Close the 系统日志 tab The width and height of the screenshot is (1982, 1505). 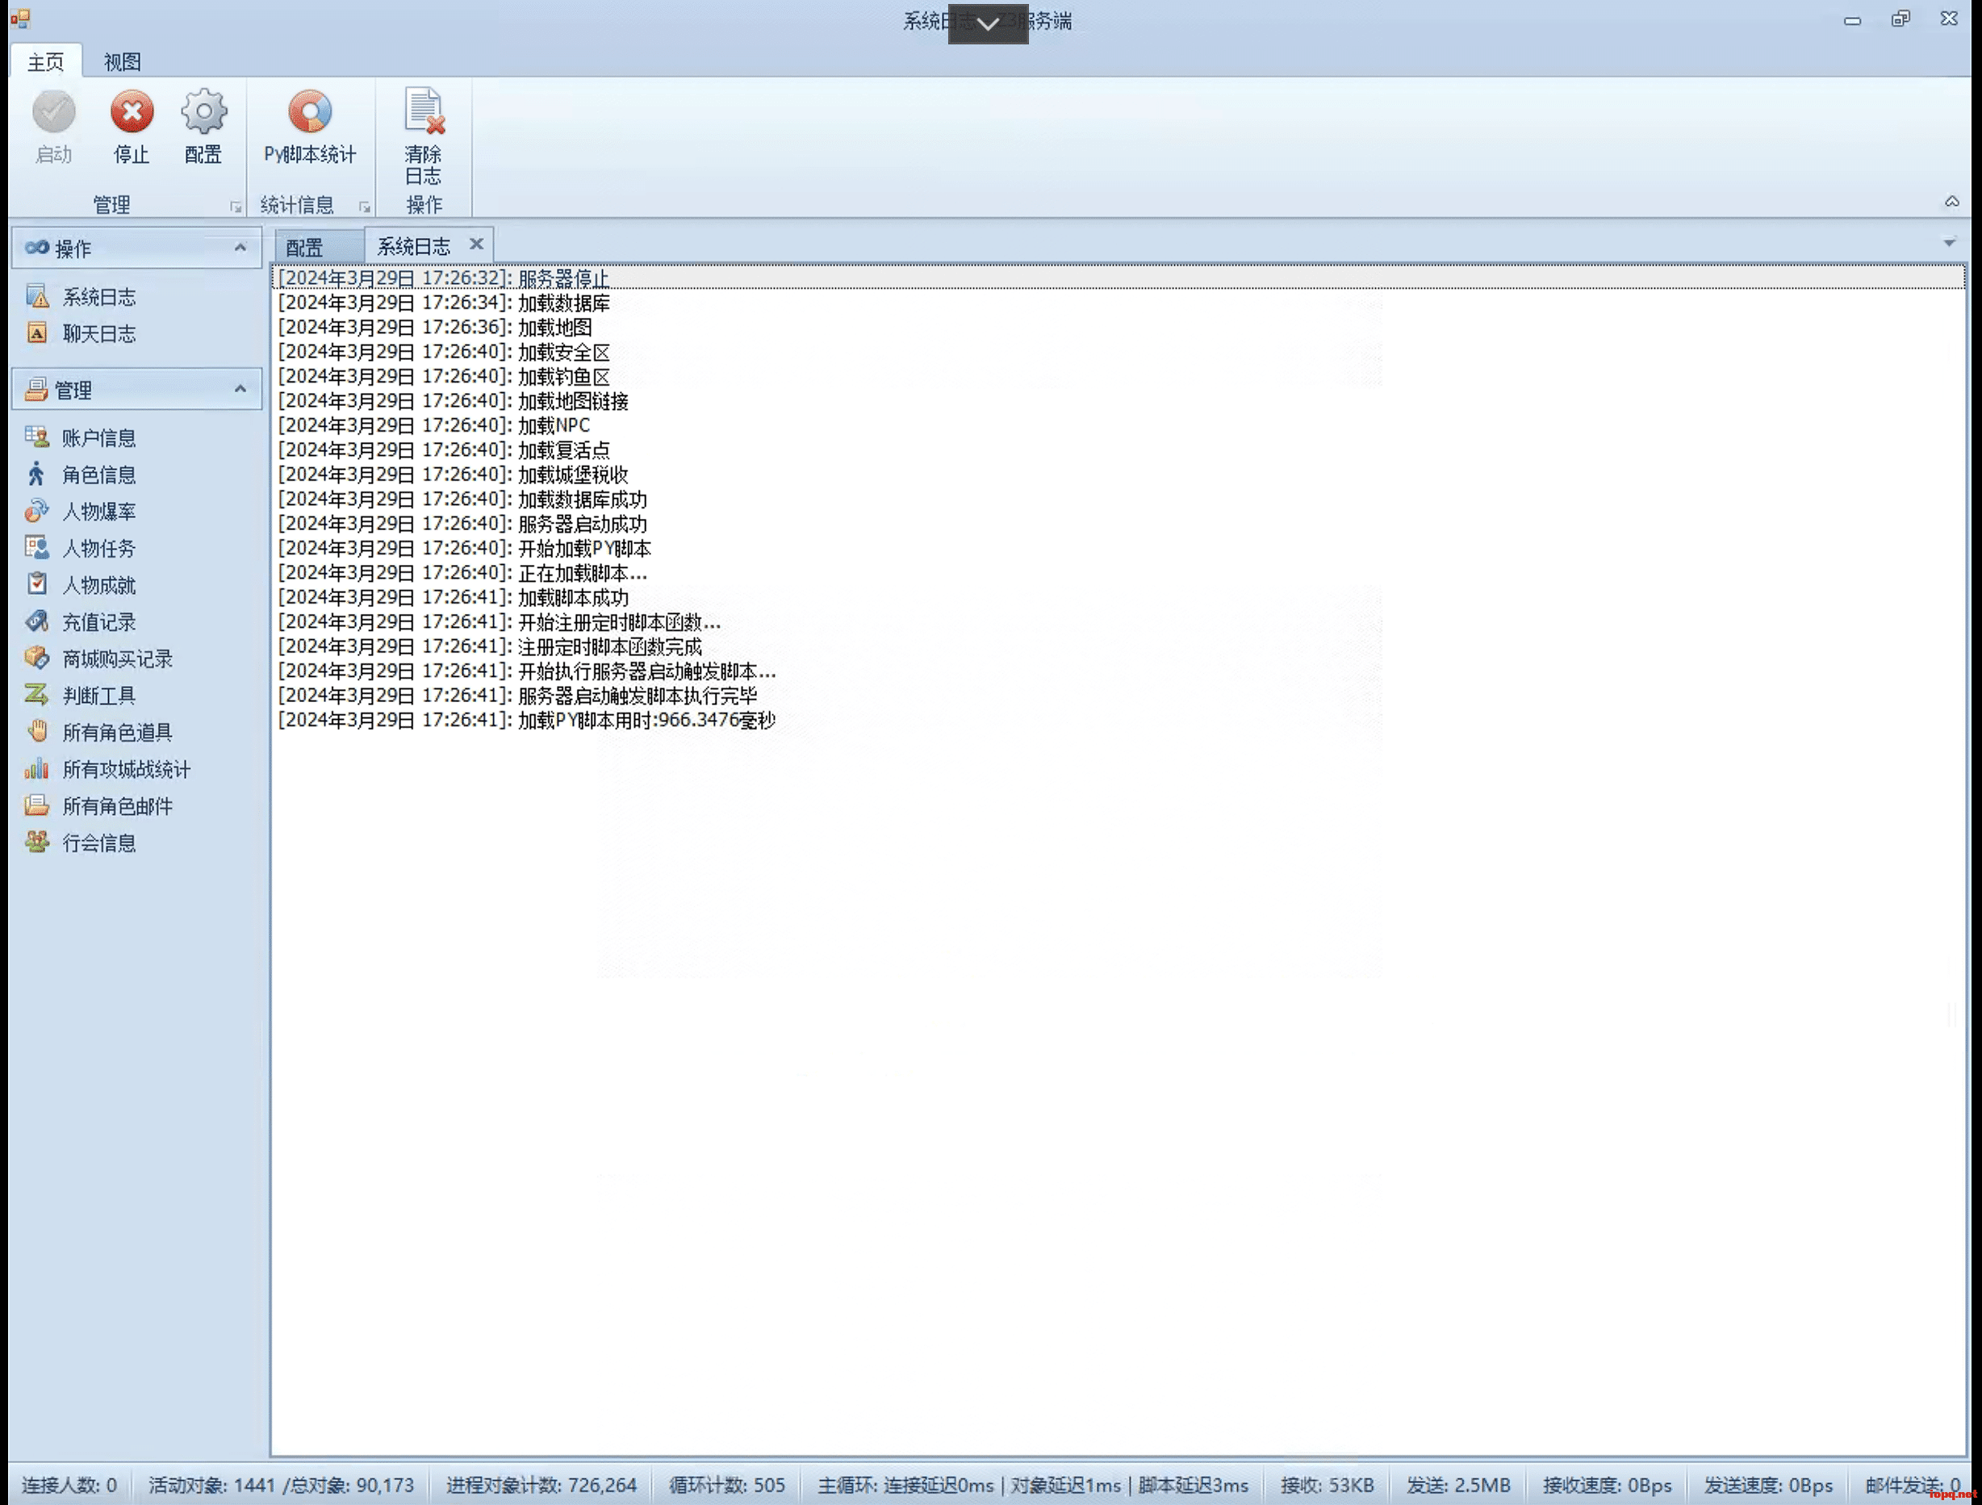coord(477,244)
